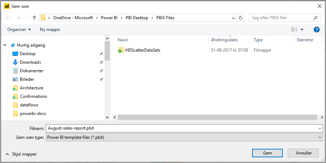Click file list horizontal scroll right arrow
Screen dimensions: 326x163
click(x=321, y=117)
